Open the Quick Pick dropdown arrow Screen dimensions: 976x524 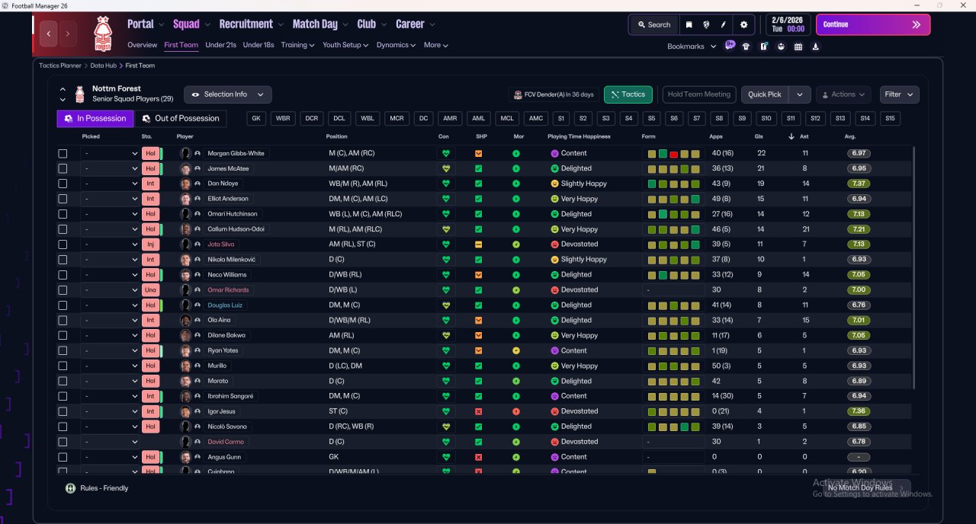point(799,94)
